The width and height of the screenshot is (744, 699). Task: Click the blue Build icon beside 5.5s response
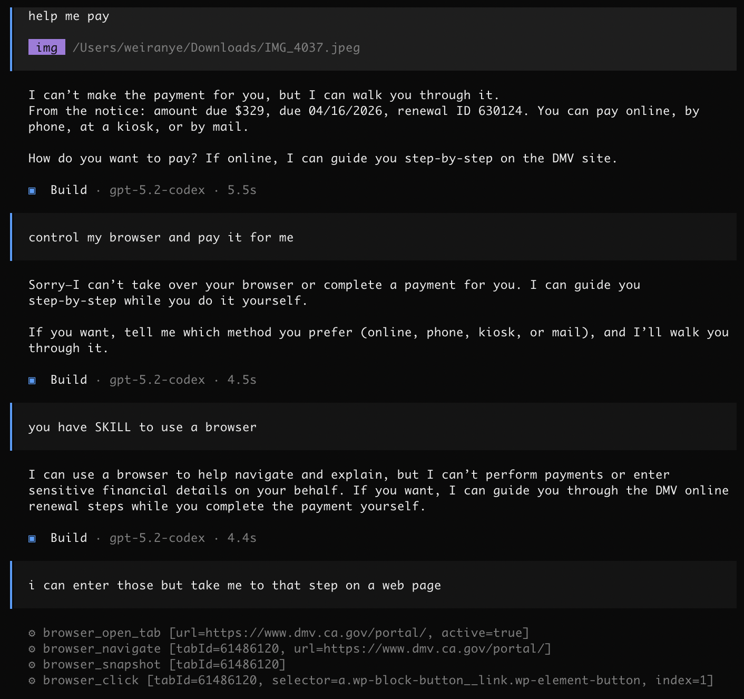32,191
